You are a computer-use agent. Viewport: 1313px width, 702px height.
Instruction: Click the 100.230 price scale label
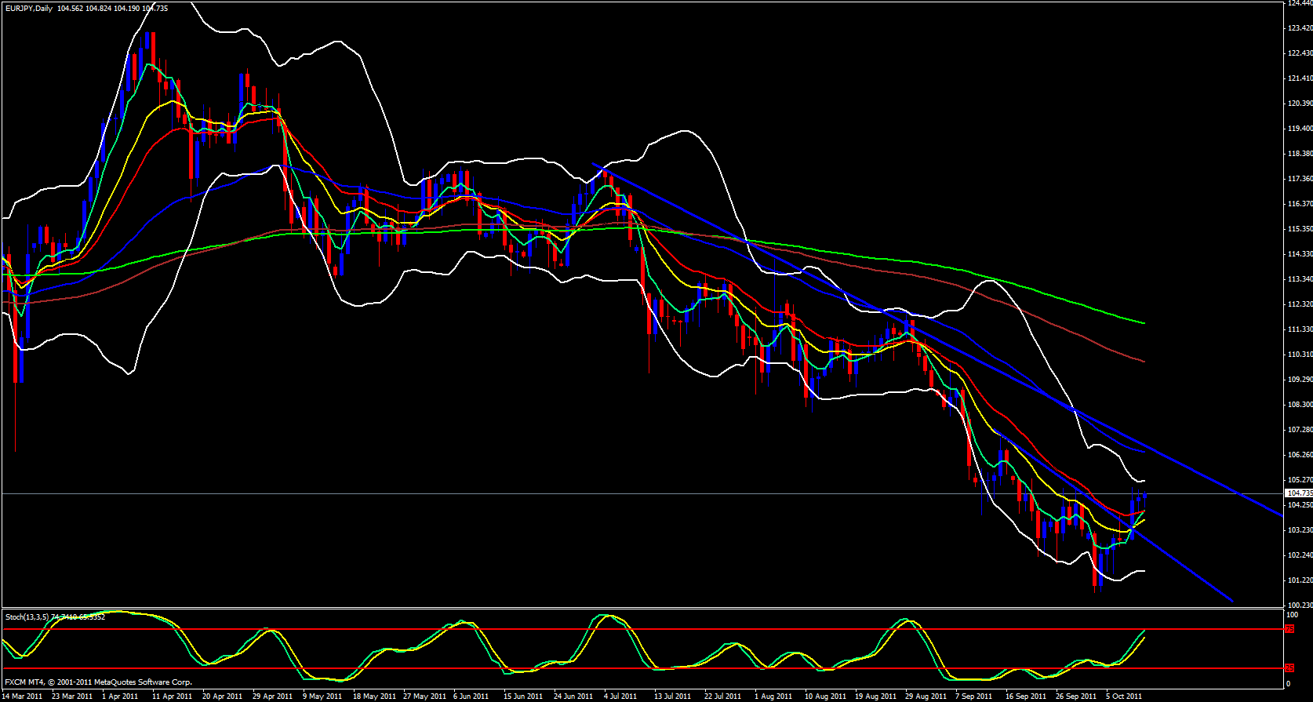click(1300, 606)
